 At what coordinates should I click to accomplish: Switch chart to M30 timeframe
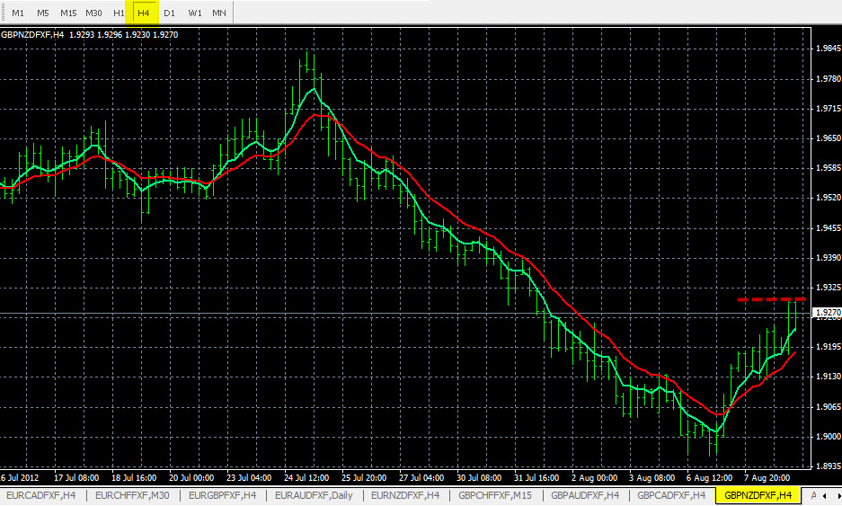click(x=93, y=13)
